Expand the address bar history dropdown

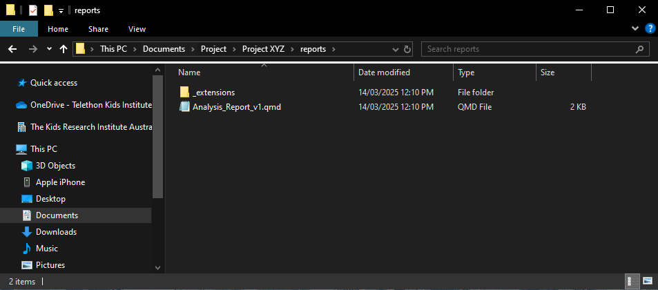pyautogui.click(x=395, y=49)
